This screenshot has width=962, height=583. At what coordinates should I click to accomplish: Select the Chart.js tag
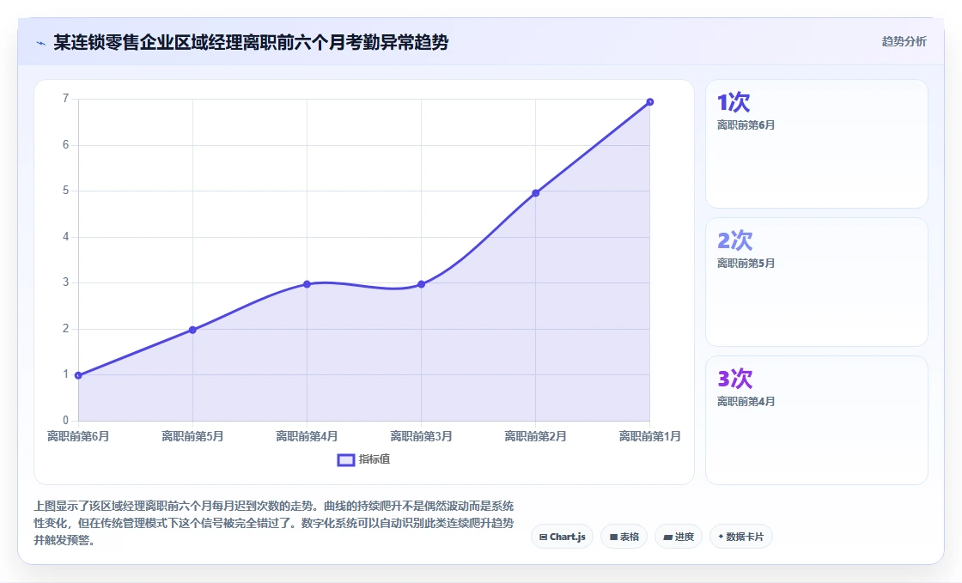pyautogui.click(x=562, y=537)
